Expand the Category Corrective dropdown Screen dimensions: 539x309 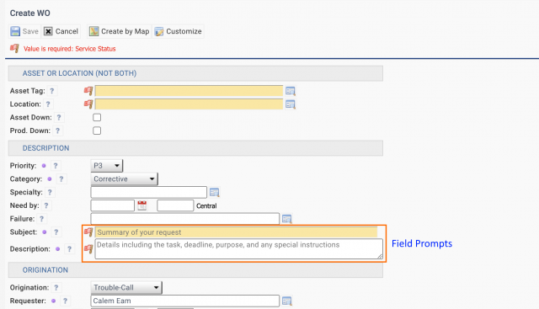pos(124,179)
